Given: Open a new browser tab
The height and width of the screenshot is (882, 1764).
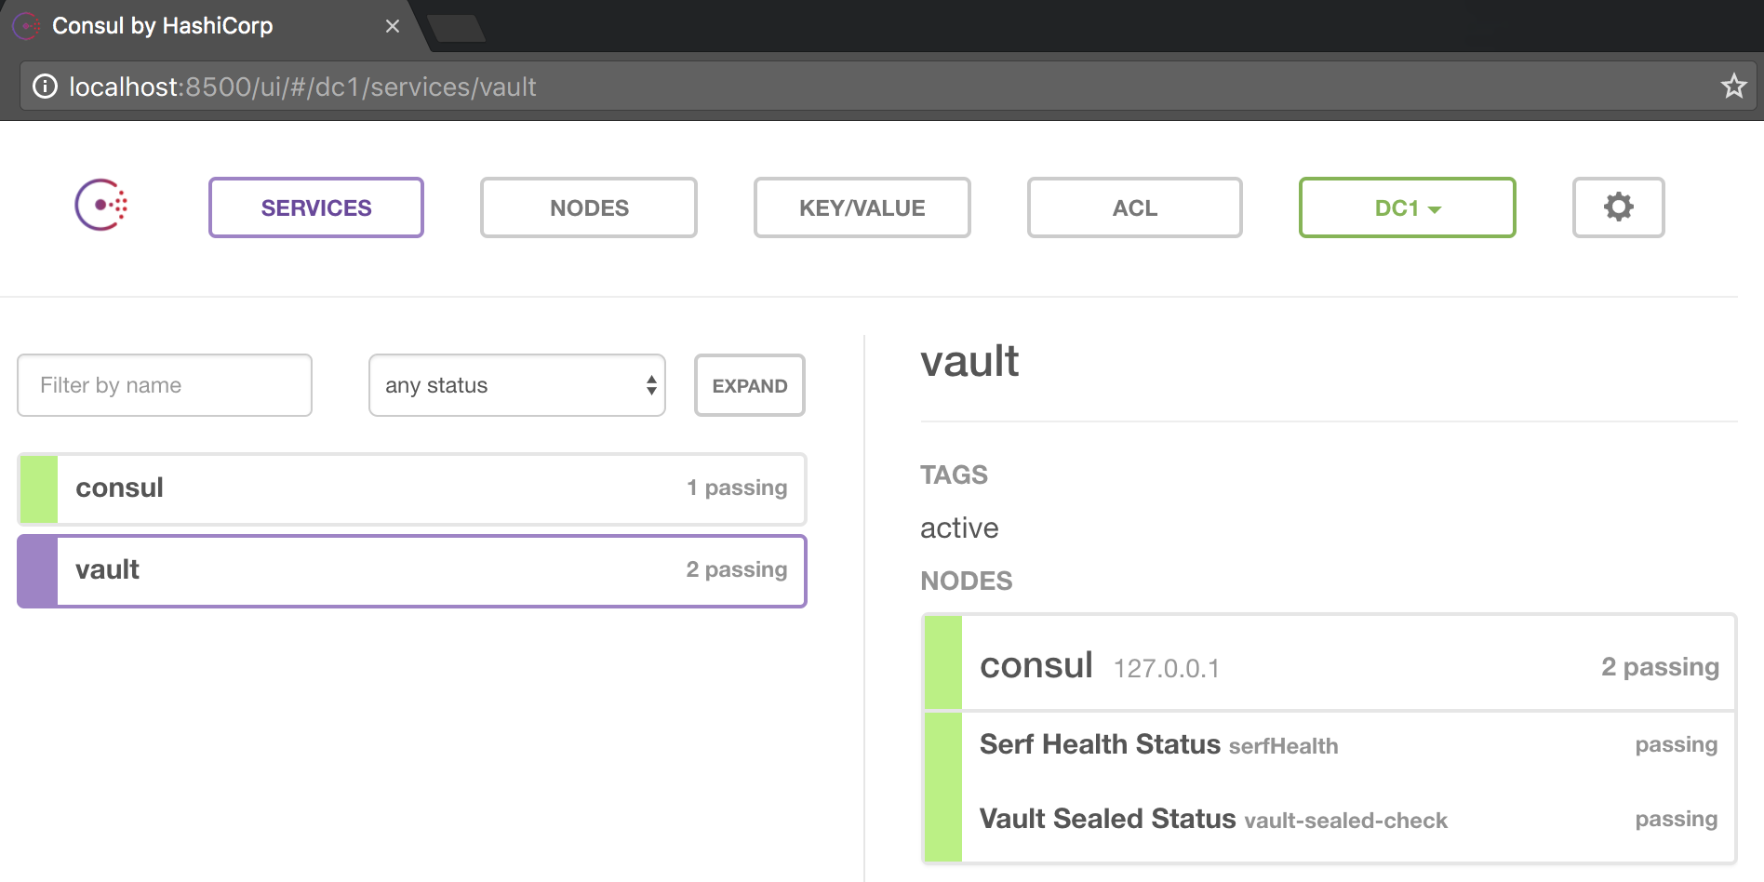Looking at the screenshot, I should [457, 28].
